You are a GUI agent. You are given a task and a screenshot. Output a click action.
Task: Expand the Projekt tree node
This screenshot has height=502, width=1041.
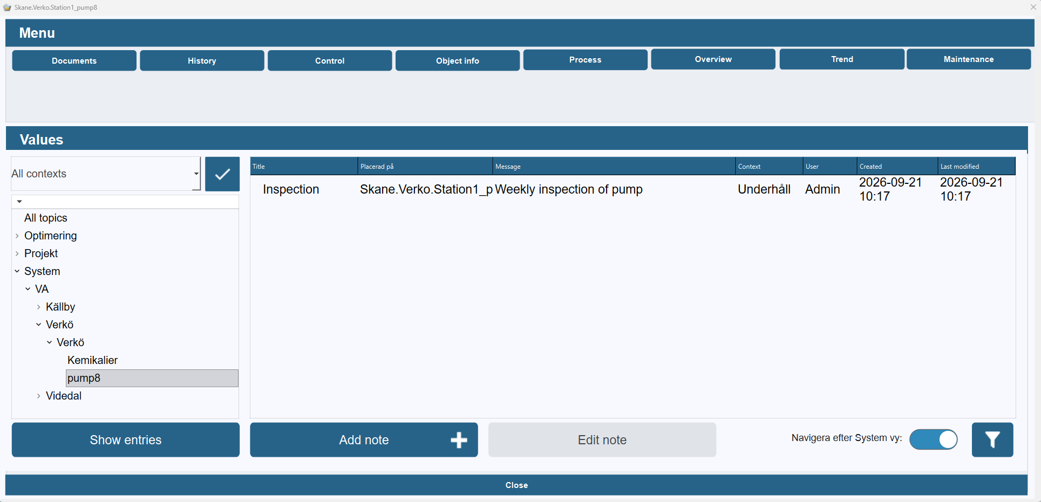tap(17, 253)
